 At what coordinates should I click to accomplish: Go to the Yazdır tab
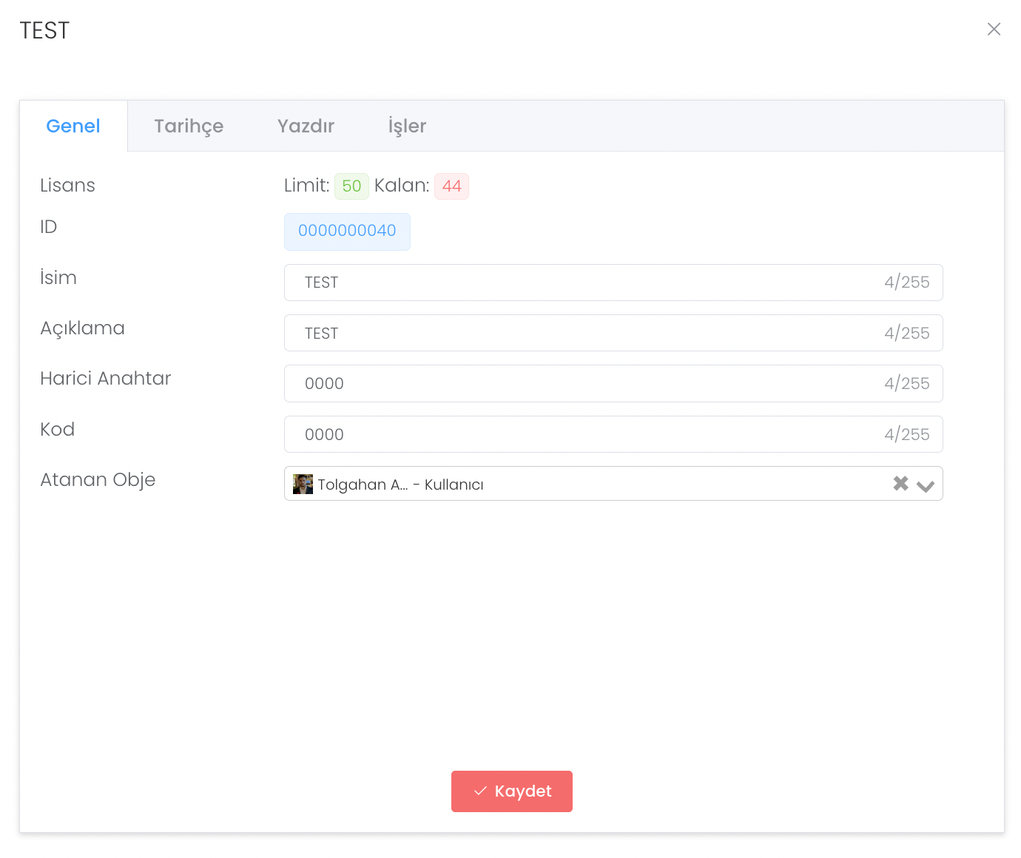tap(306, 126)
